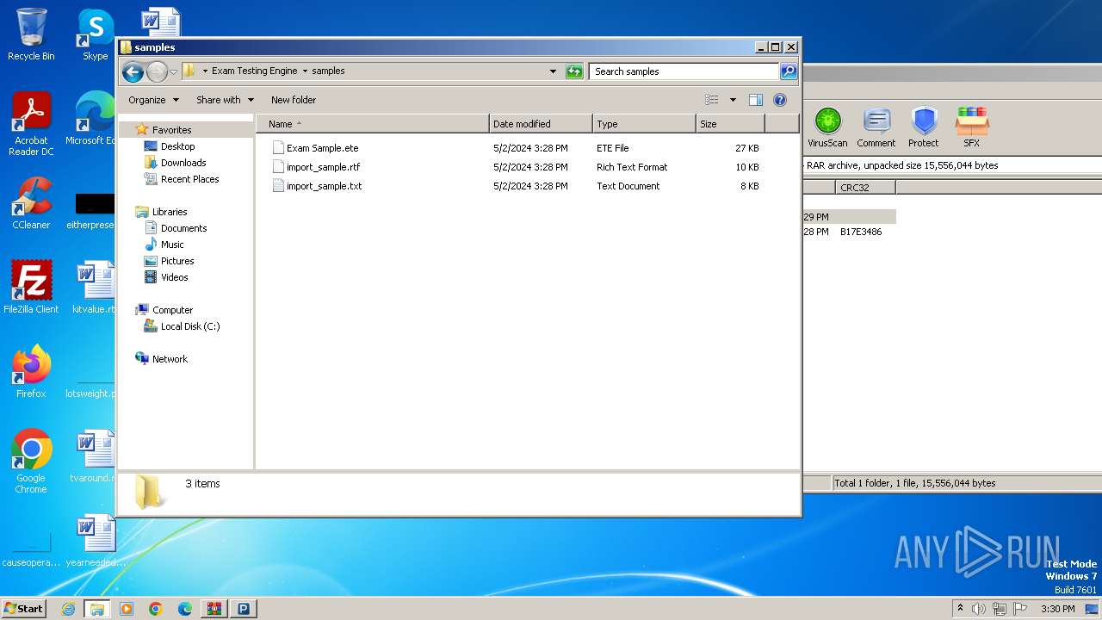
Task: Open Skype desktop shortcut
Action: [x=96, y=35]
